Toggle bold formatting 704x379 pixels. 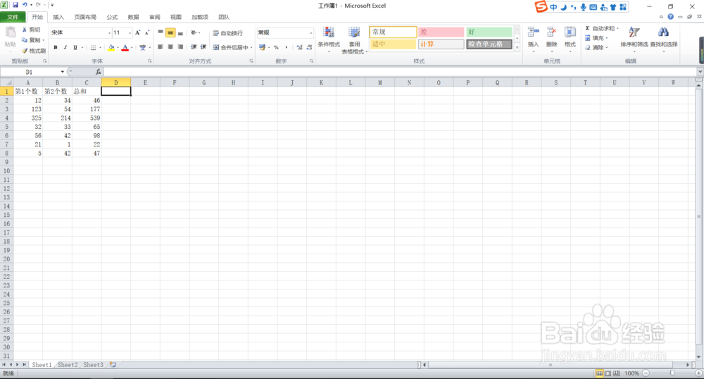click(55, 47)
